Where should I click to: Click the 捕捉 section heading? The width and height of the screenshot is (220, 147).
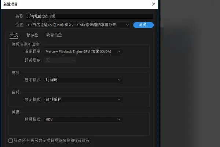[15, 112]
